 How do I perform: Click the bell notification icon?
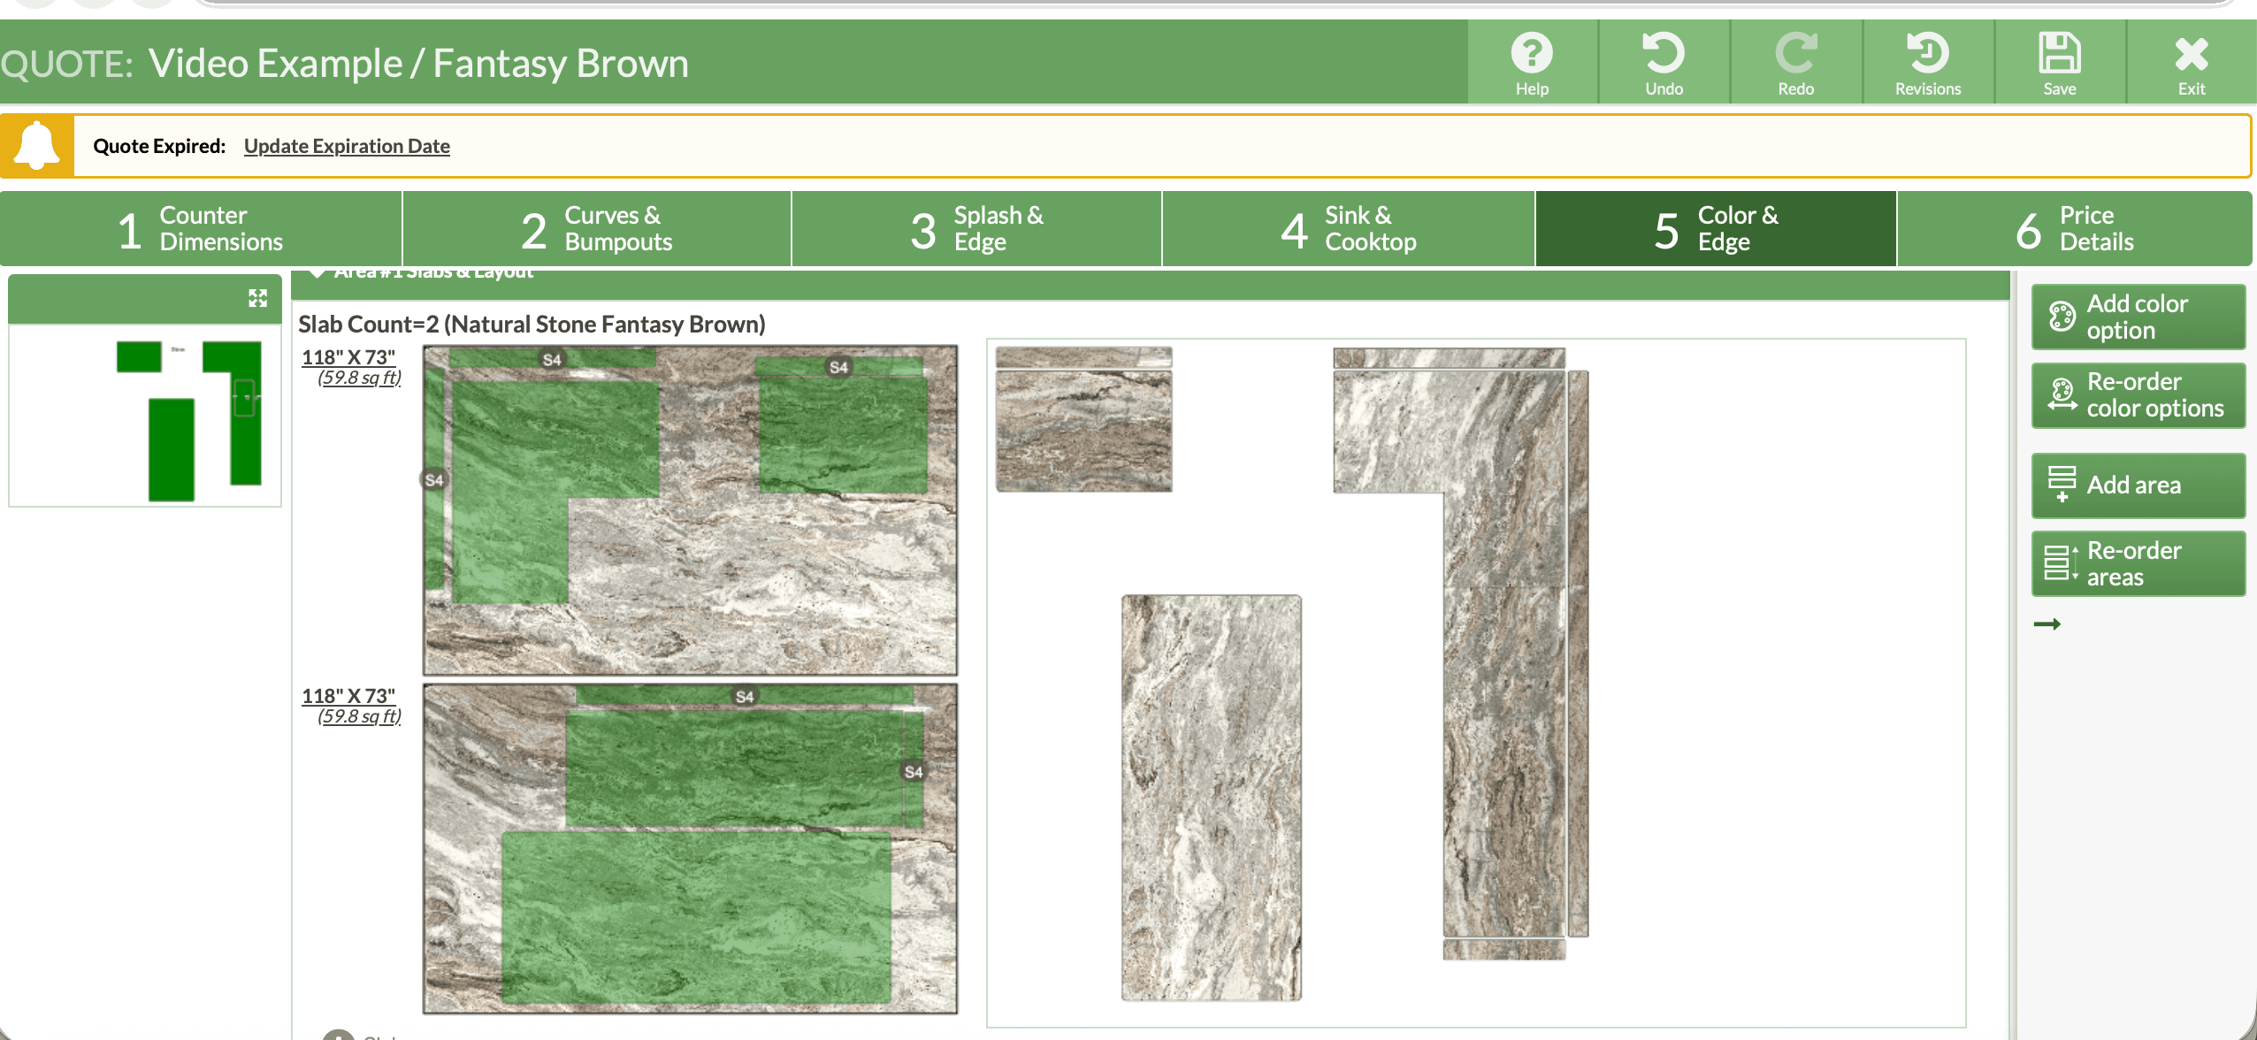point(37,145)
